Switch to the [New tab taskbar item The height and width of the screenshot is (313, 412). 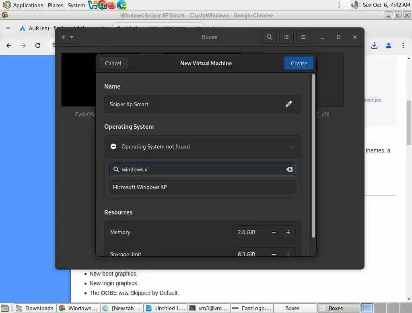tap(122, 308)
